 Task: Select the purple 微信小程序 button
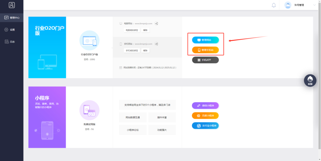click(205, 105)
